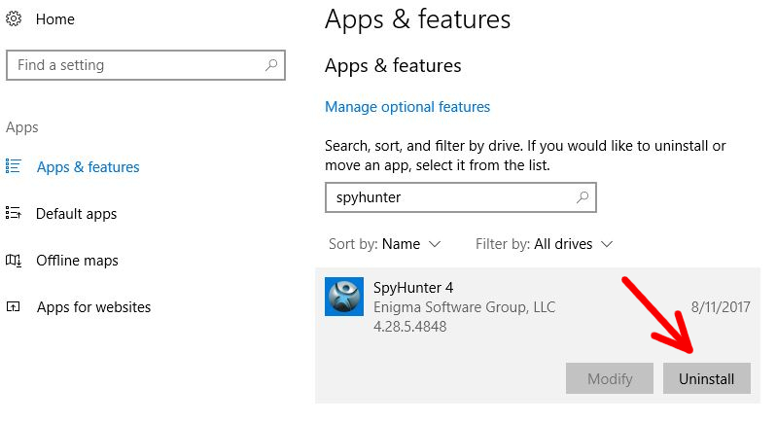Select the SpyHunter 4 list entry
The image size is (777, 424).
[x=538, y=336]
